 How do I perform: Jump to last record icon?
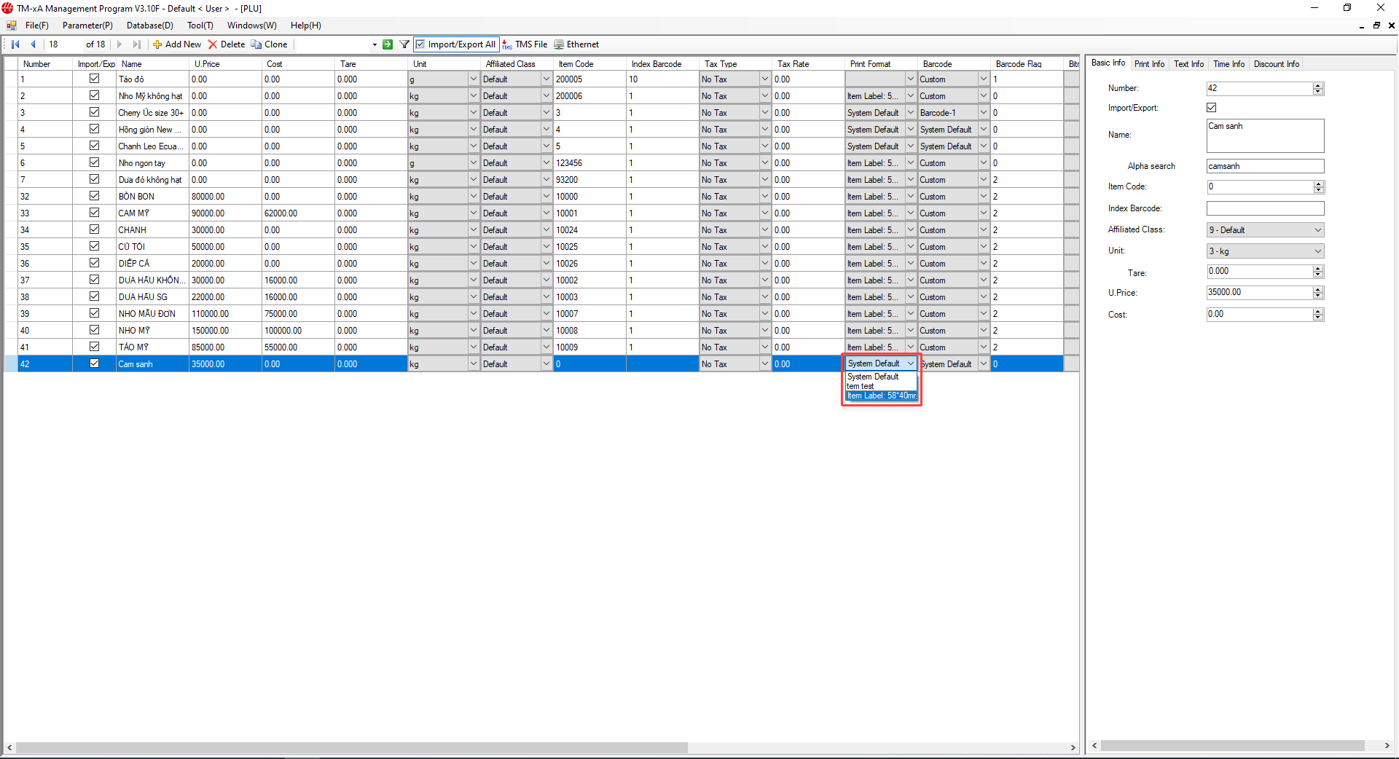click(136, 44)
